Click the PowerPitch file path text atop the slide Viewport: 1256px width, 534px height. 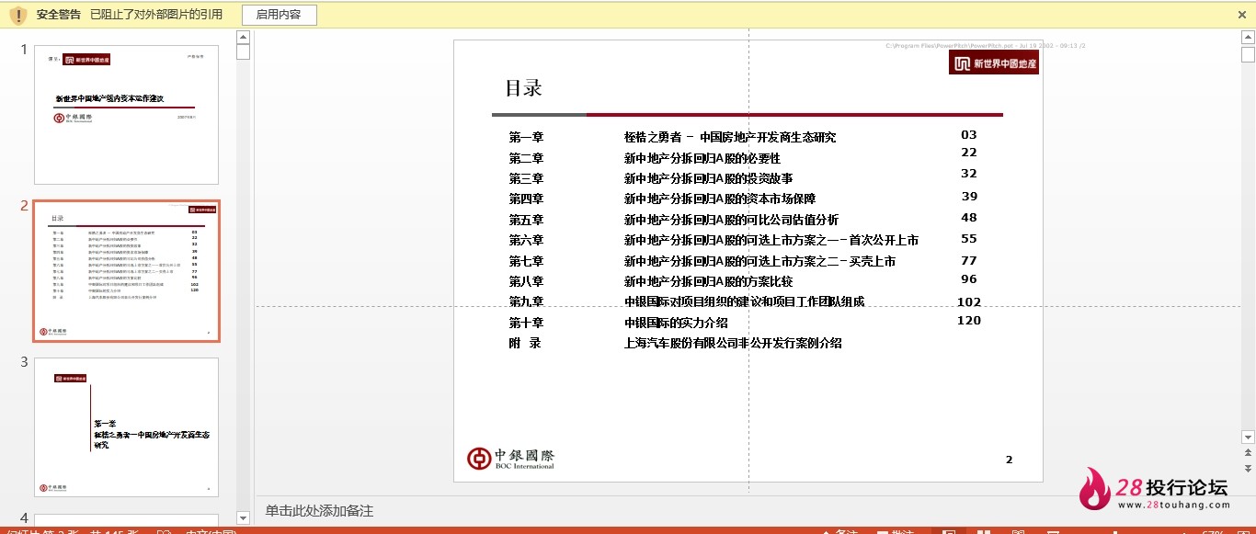[986, 45]
